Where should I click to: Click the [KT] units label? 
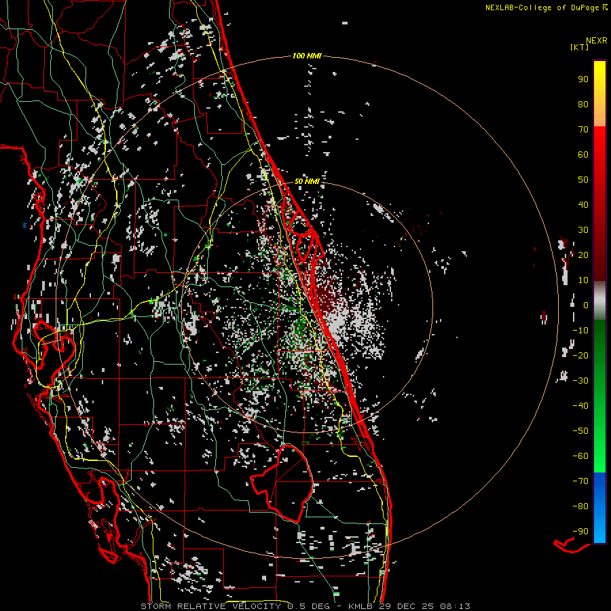tap(580, 47)
